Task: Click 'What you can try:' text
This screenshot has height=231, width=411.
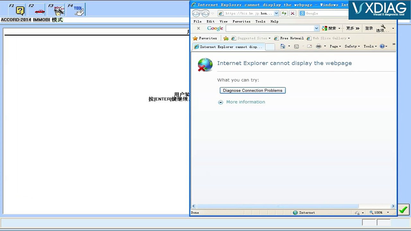Action: 238,80
